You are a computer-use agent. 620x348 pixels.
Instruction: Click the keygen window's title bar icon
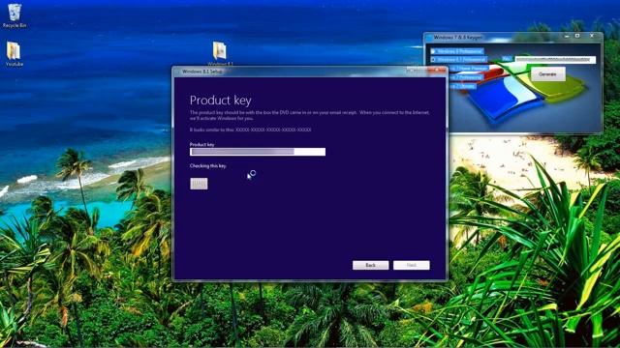[x=429, y=38]
